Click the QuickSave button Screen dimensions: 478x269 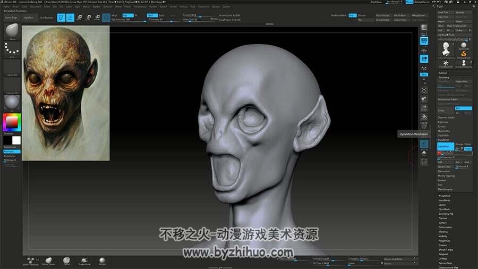point(376,2)
